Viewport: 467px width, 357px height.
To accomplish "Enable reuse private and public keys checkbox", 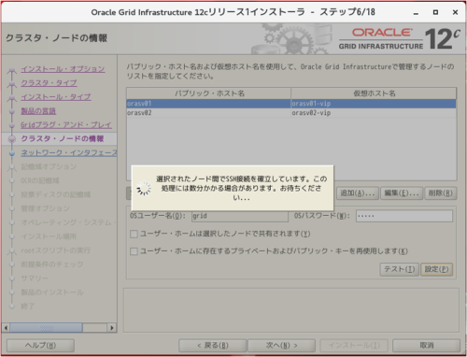I will [x=134, y=251].
